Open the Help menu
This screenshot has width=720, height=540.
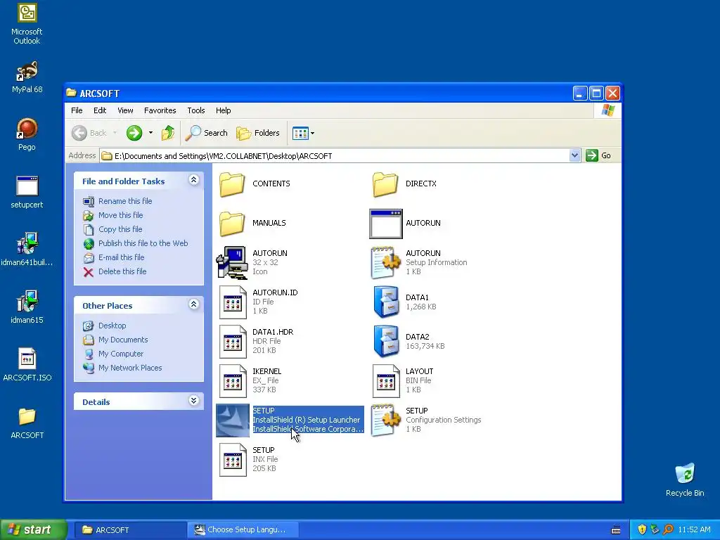pos(223,110)
